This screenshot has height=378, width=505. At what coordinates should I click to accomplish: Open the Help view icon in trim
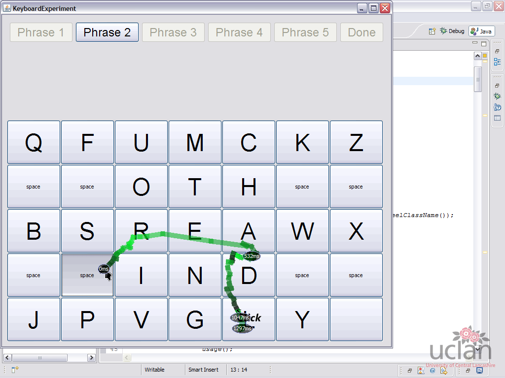[497, 107]
